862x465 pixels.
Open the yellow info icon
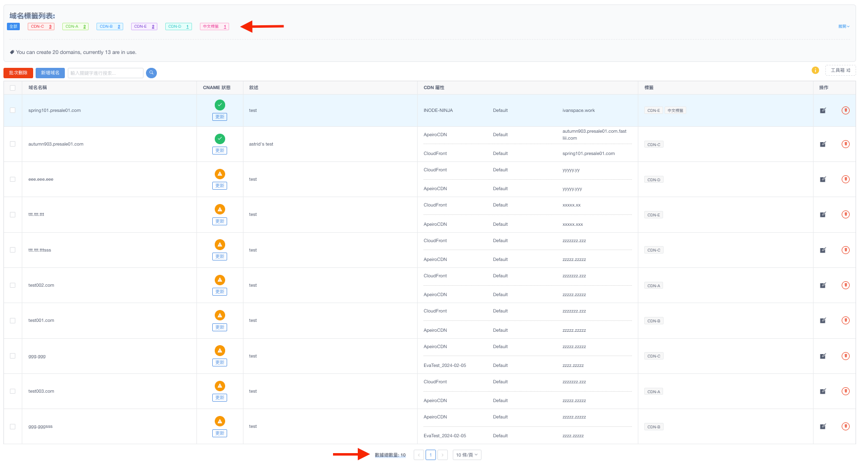point(815,70)
